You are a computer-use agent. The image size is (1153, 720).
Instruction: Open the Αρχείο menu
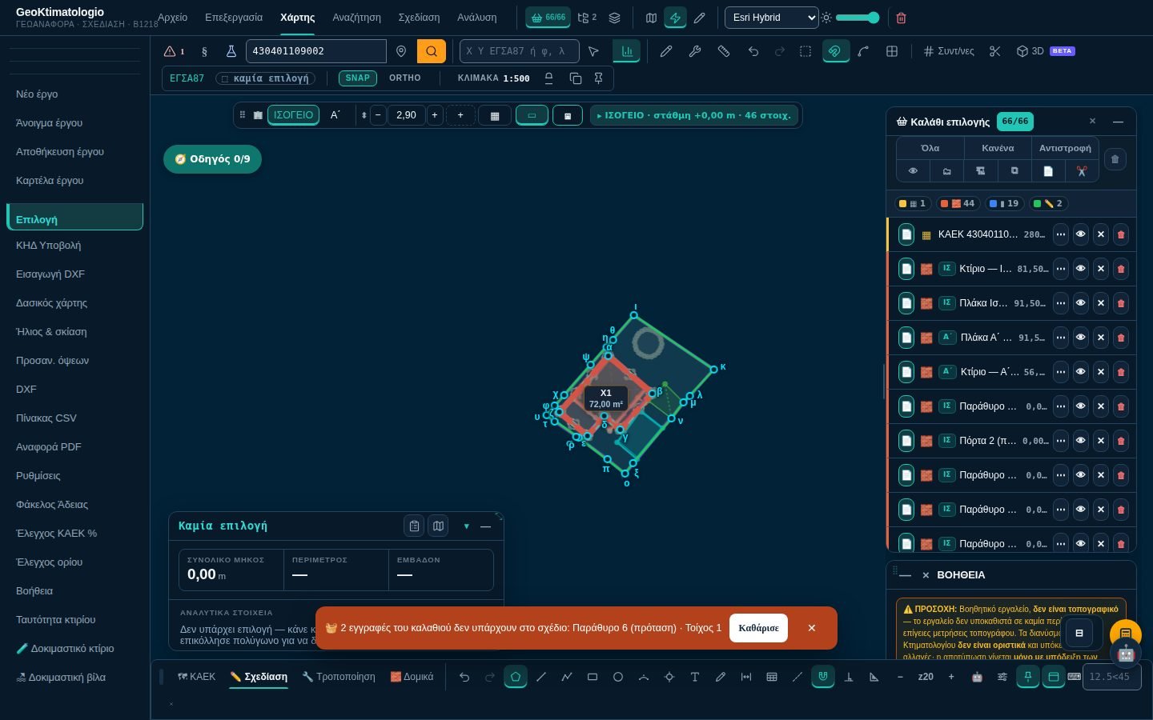click(172, 18)
